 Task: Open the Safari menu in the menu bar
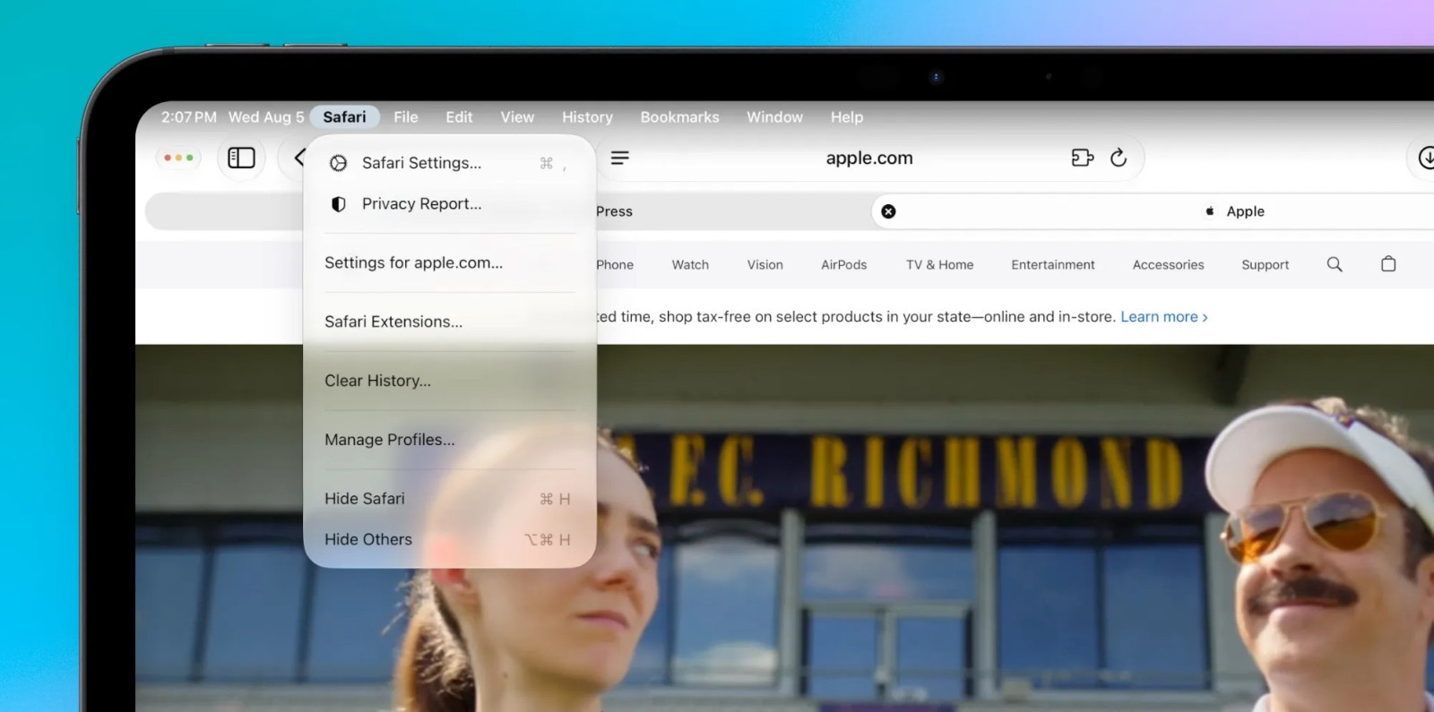[x=344, y=117]
